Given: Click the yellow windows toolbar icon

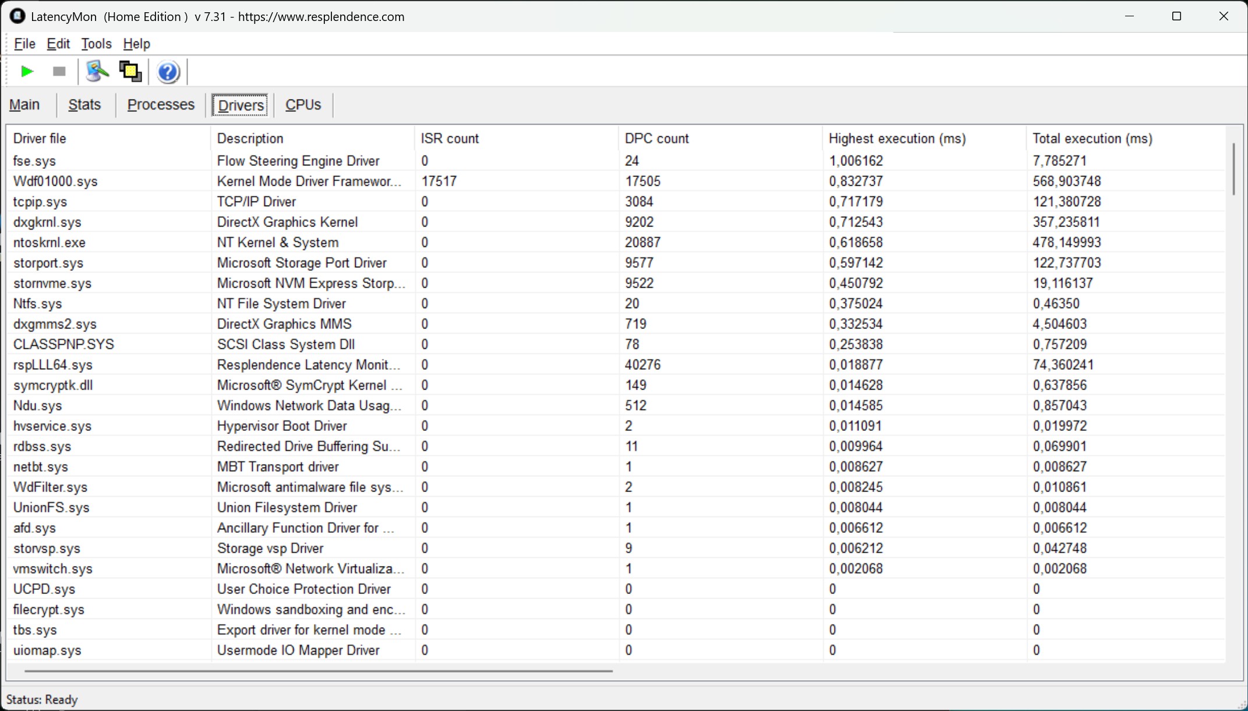Looking at the screenshot, I should (x=130, y=72).
